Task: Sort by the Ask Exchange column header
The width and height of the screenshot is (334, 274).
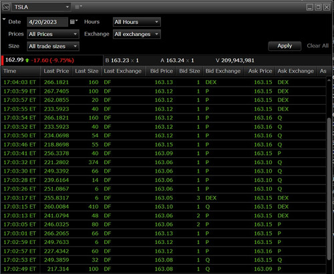Action: coord(295,71)
